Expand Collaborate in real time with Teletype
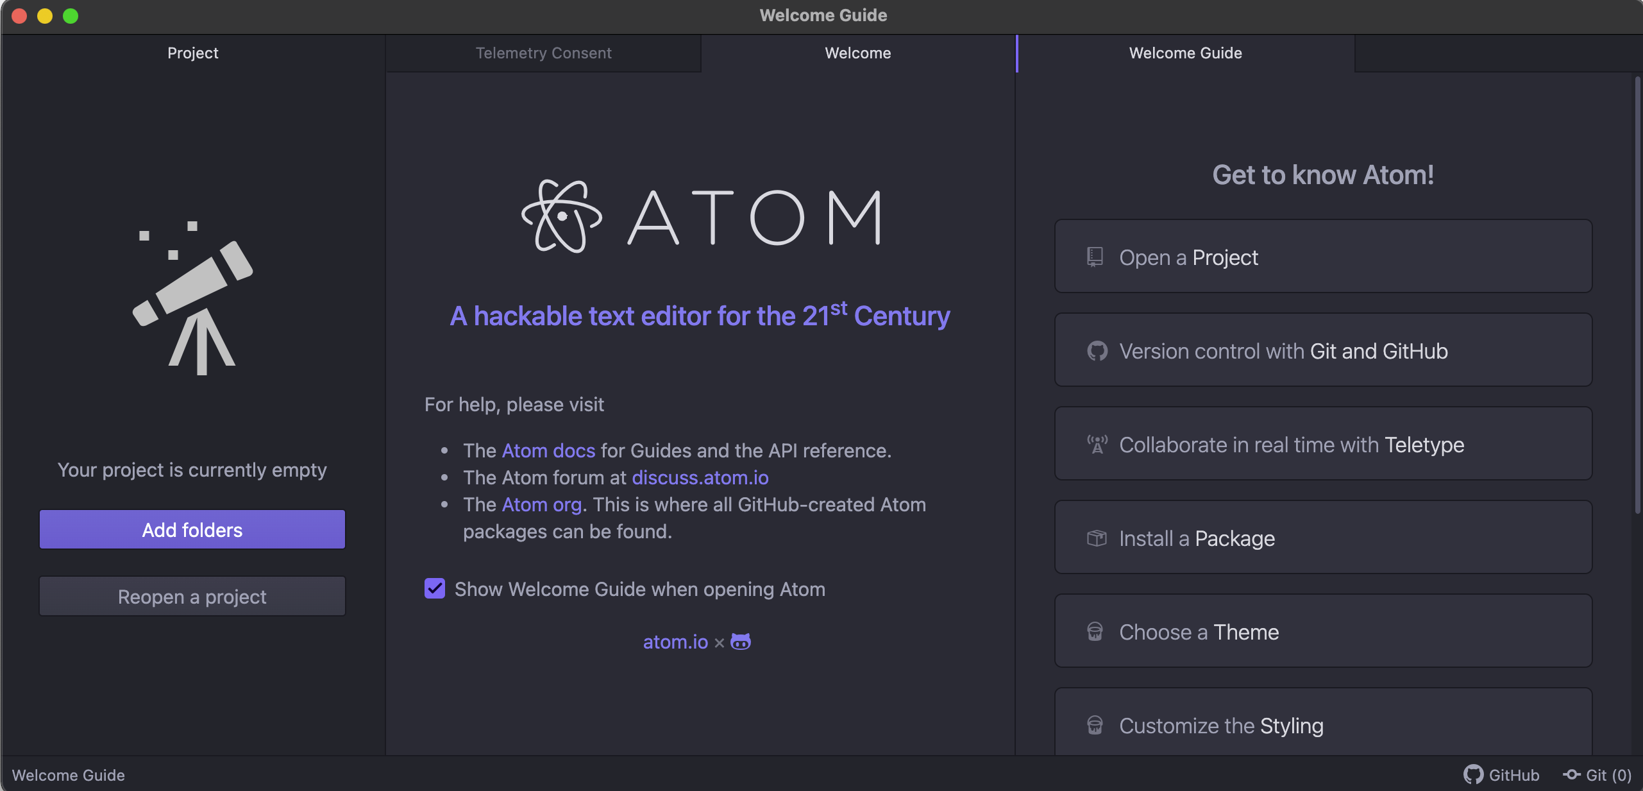The height and width of the screenshot is (791, 1643). tap(1322, 445)
